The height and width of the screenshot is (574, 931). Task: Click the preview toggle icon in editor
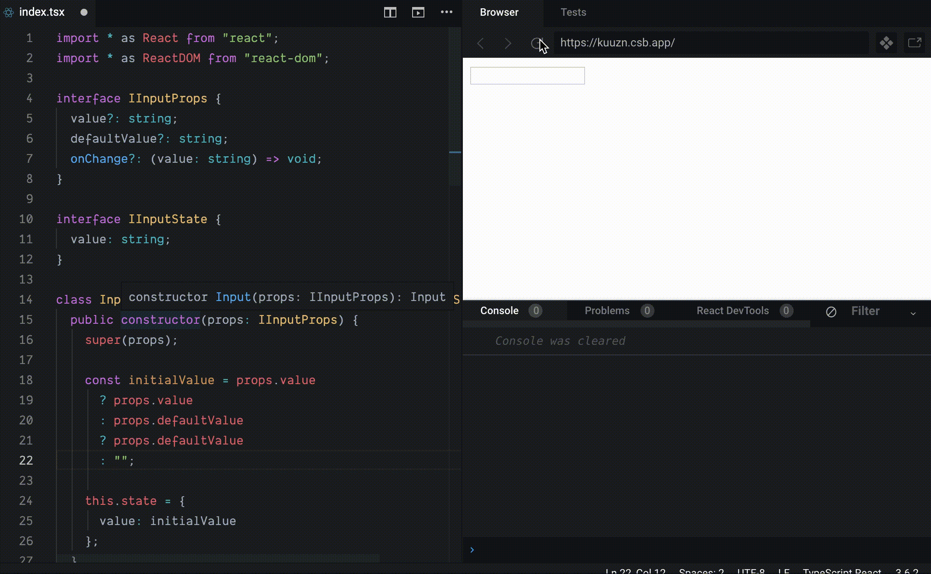click(418, 12)
